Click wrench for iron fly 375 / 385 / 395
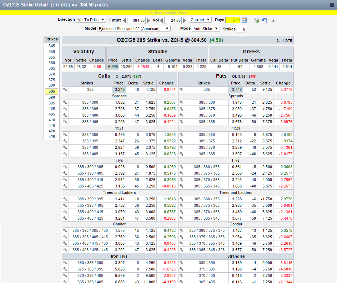The width and height of the screenshot is (337, 283). [x=65, y=269]
